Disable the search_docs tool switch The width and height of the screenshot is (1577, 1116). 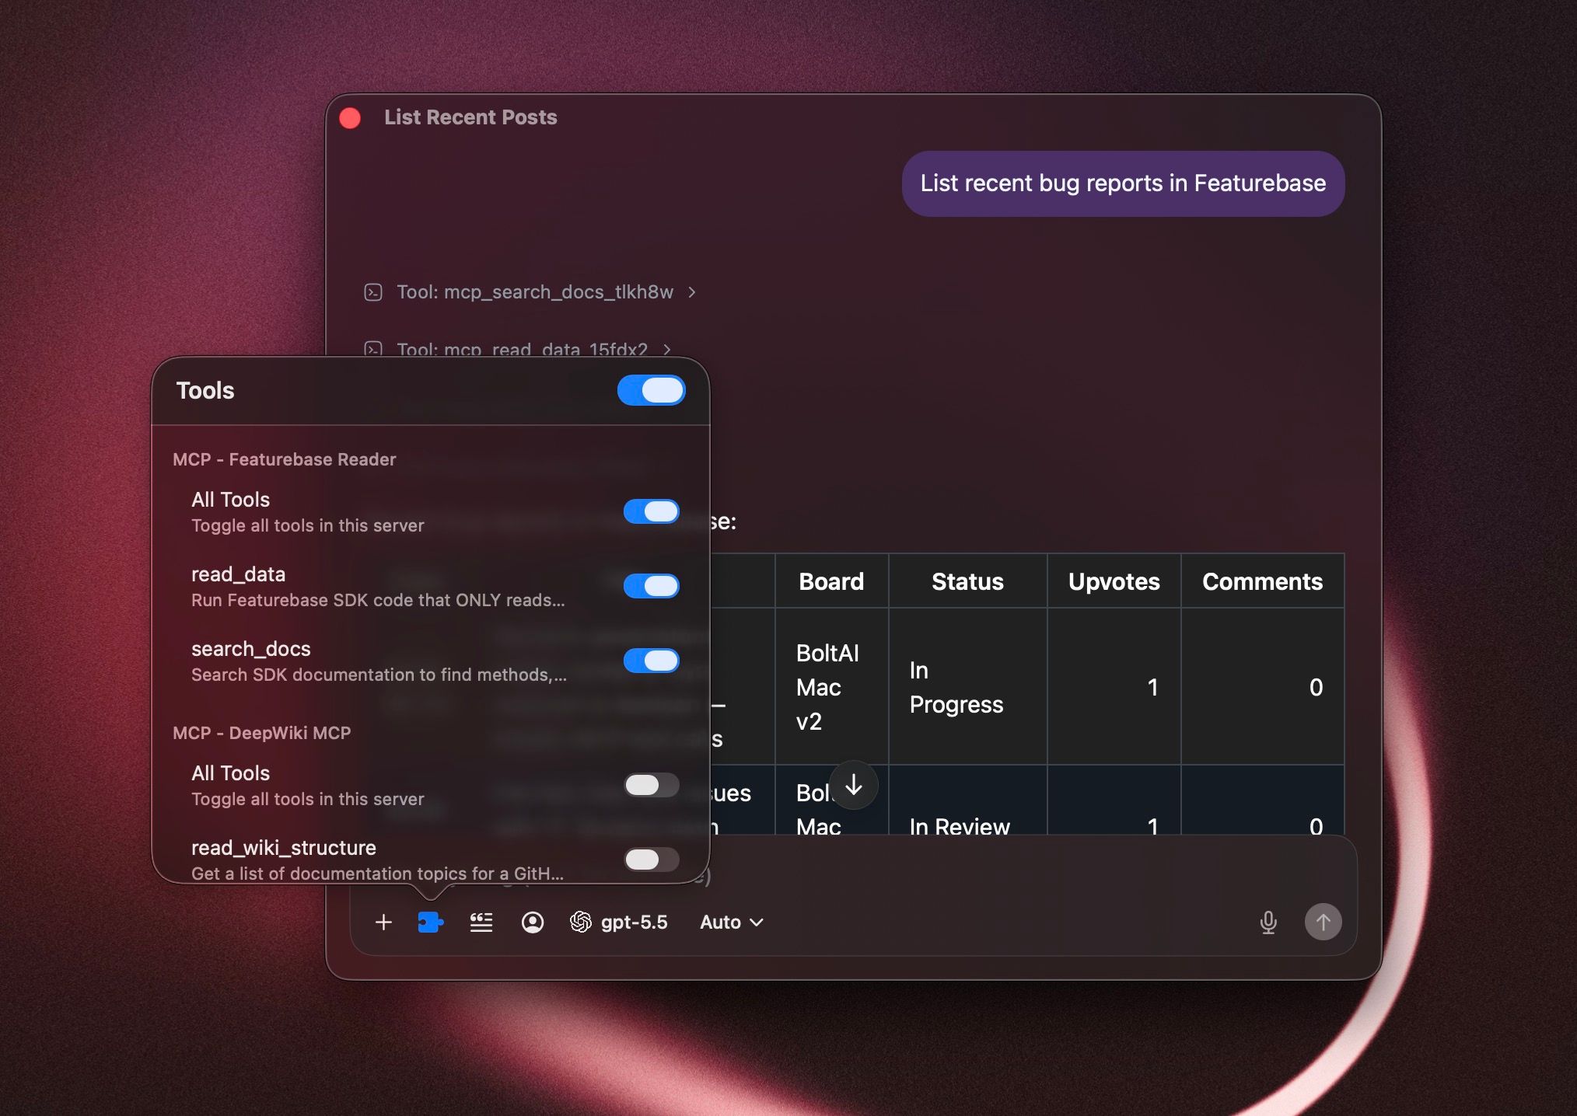click(652, 661)
